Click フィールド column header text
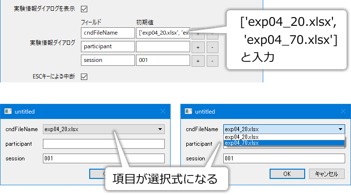351x195 pixels. pos(91,22)
